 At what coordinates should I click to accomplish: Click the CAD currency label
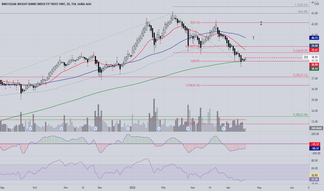pyautogui.click(x=317, y=4)
